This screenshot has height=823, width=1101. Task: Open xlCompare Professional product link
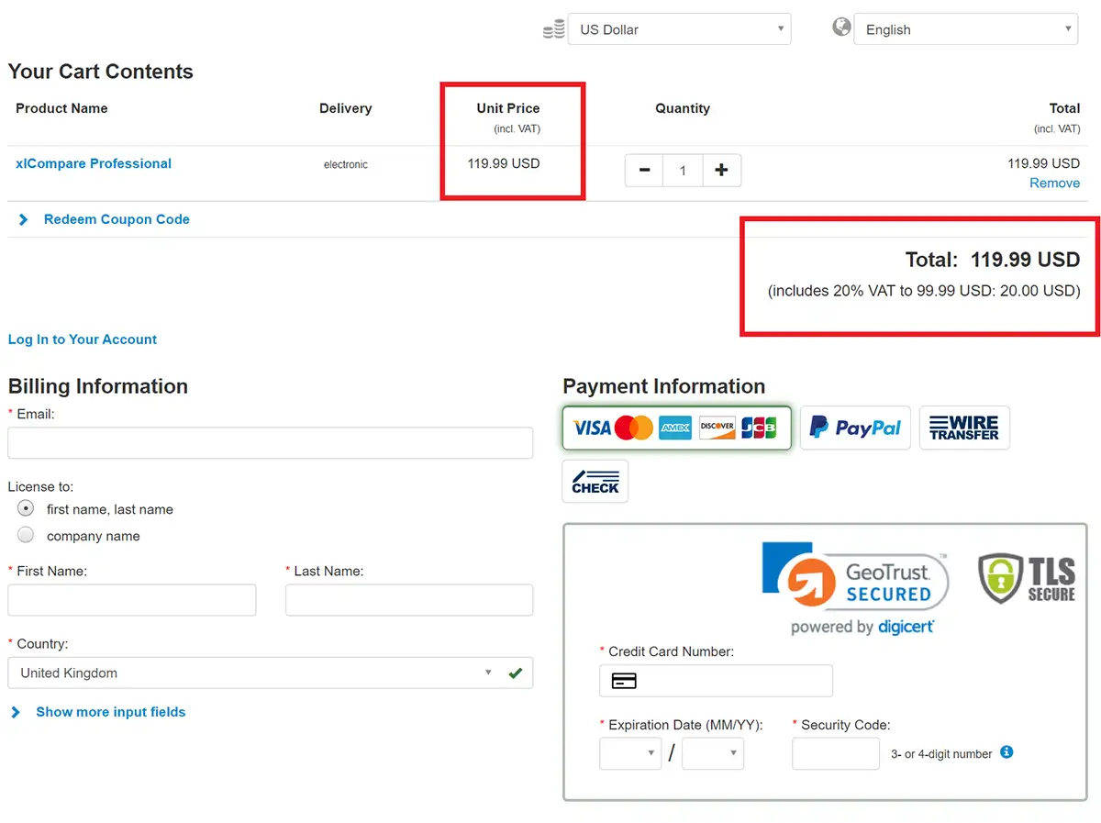point(94,163)
